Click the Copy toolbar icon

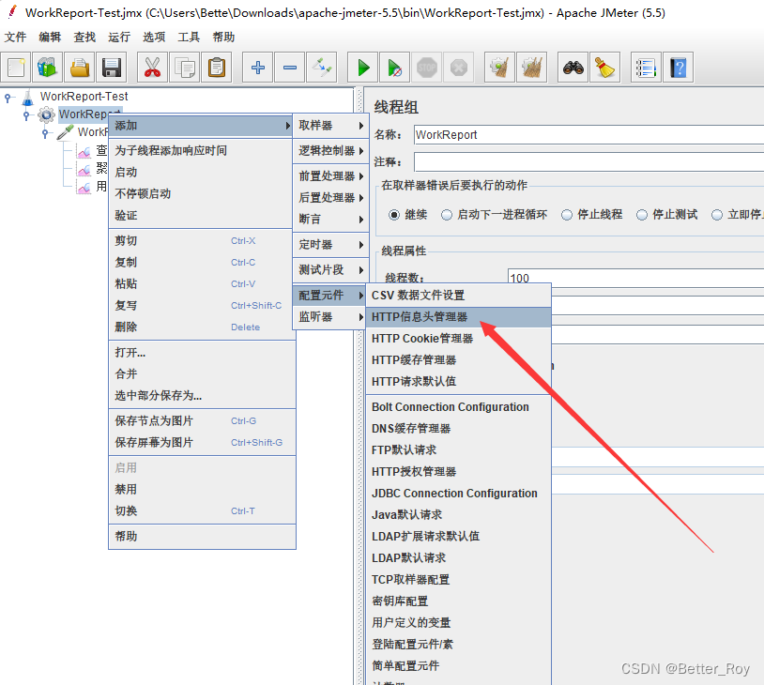pos(185,68)
